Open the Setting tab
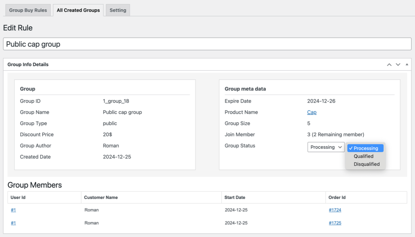The height and width of the screenshot is (237, 415). click(x=118, y=10)
